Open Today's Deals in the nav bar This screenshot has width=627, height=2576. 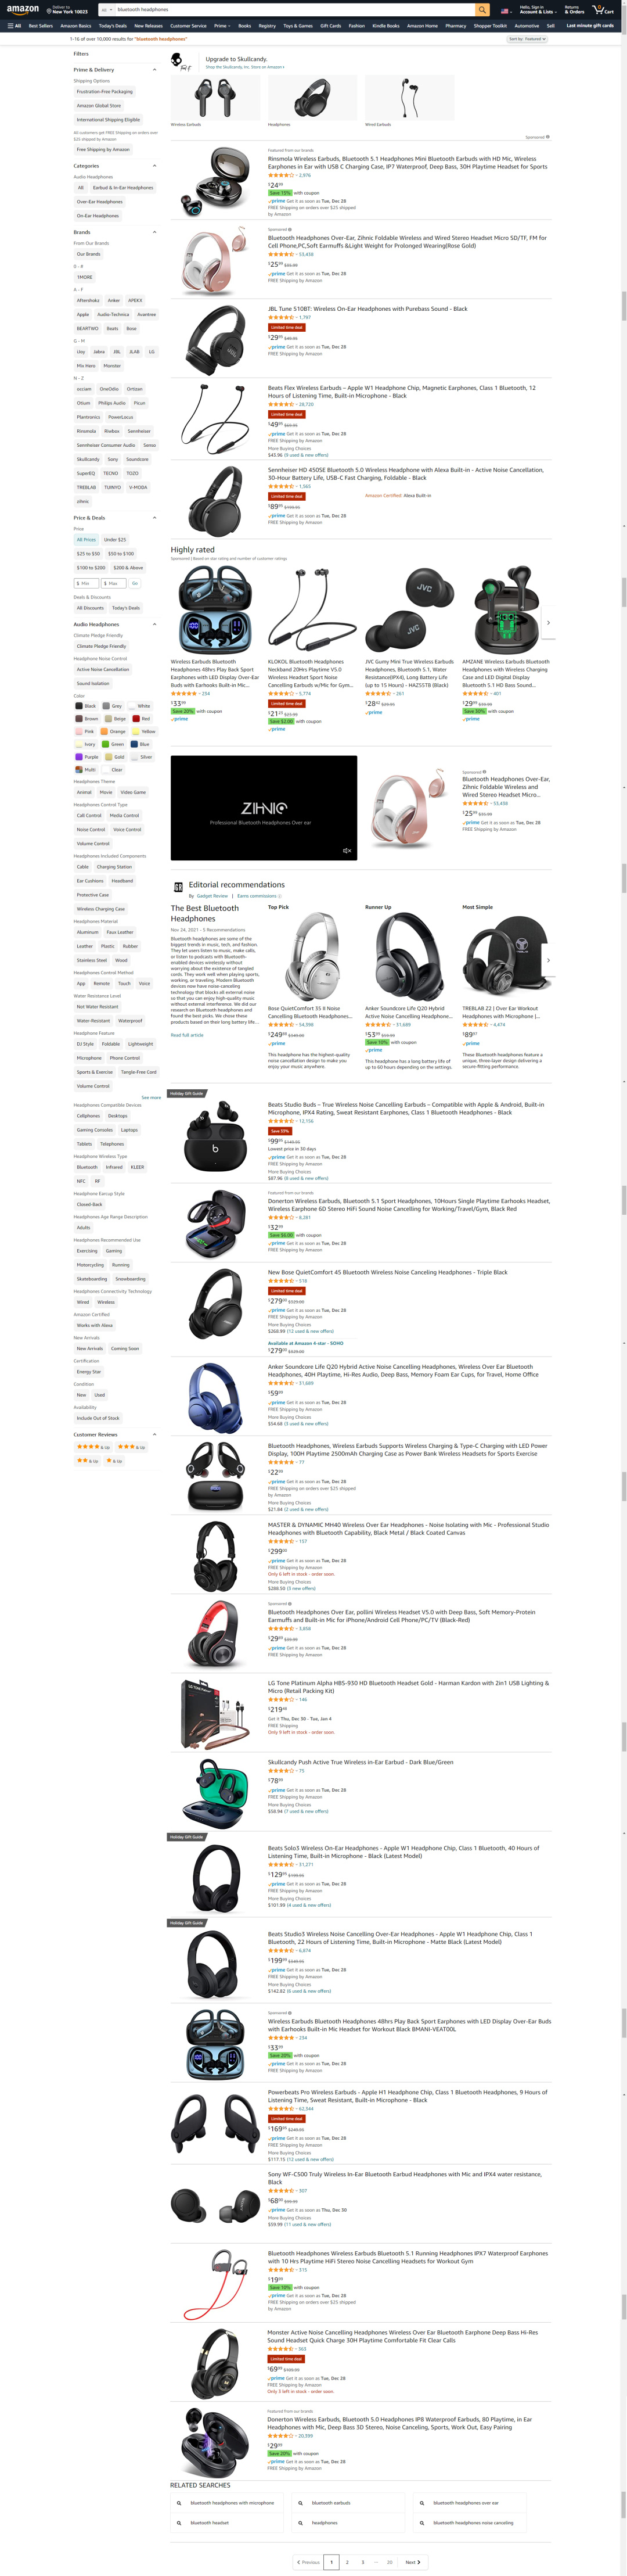(113, 26)
